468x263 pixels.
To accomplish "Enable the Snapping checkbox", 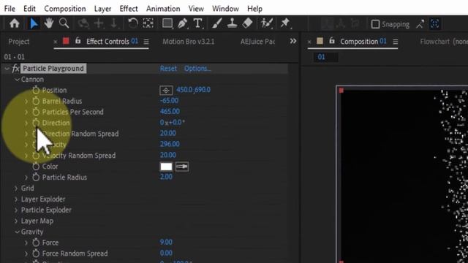I will point(375,24).
